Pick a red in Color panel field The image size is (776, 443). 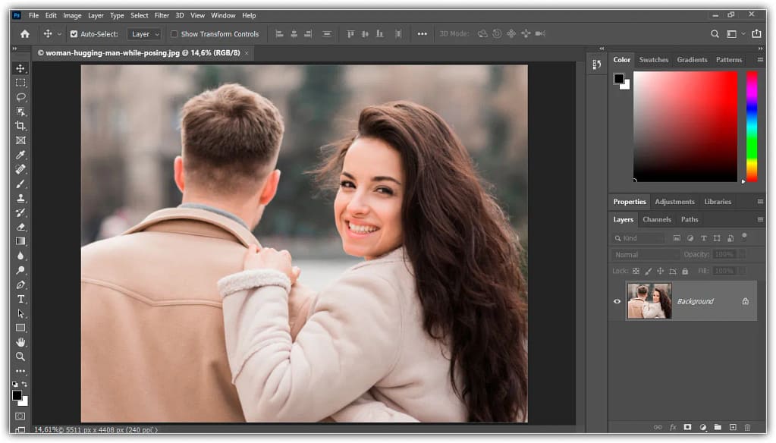(686, 127)
